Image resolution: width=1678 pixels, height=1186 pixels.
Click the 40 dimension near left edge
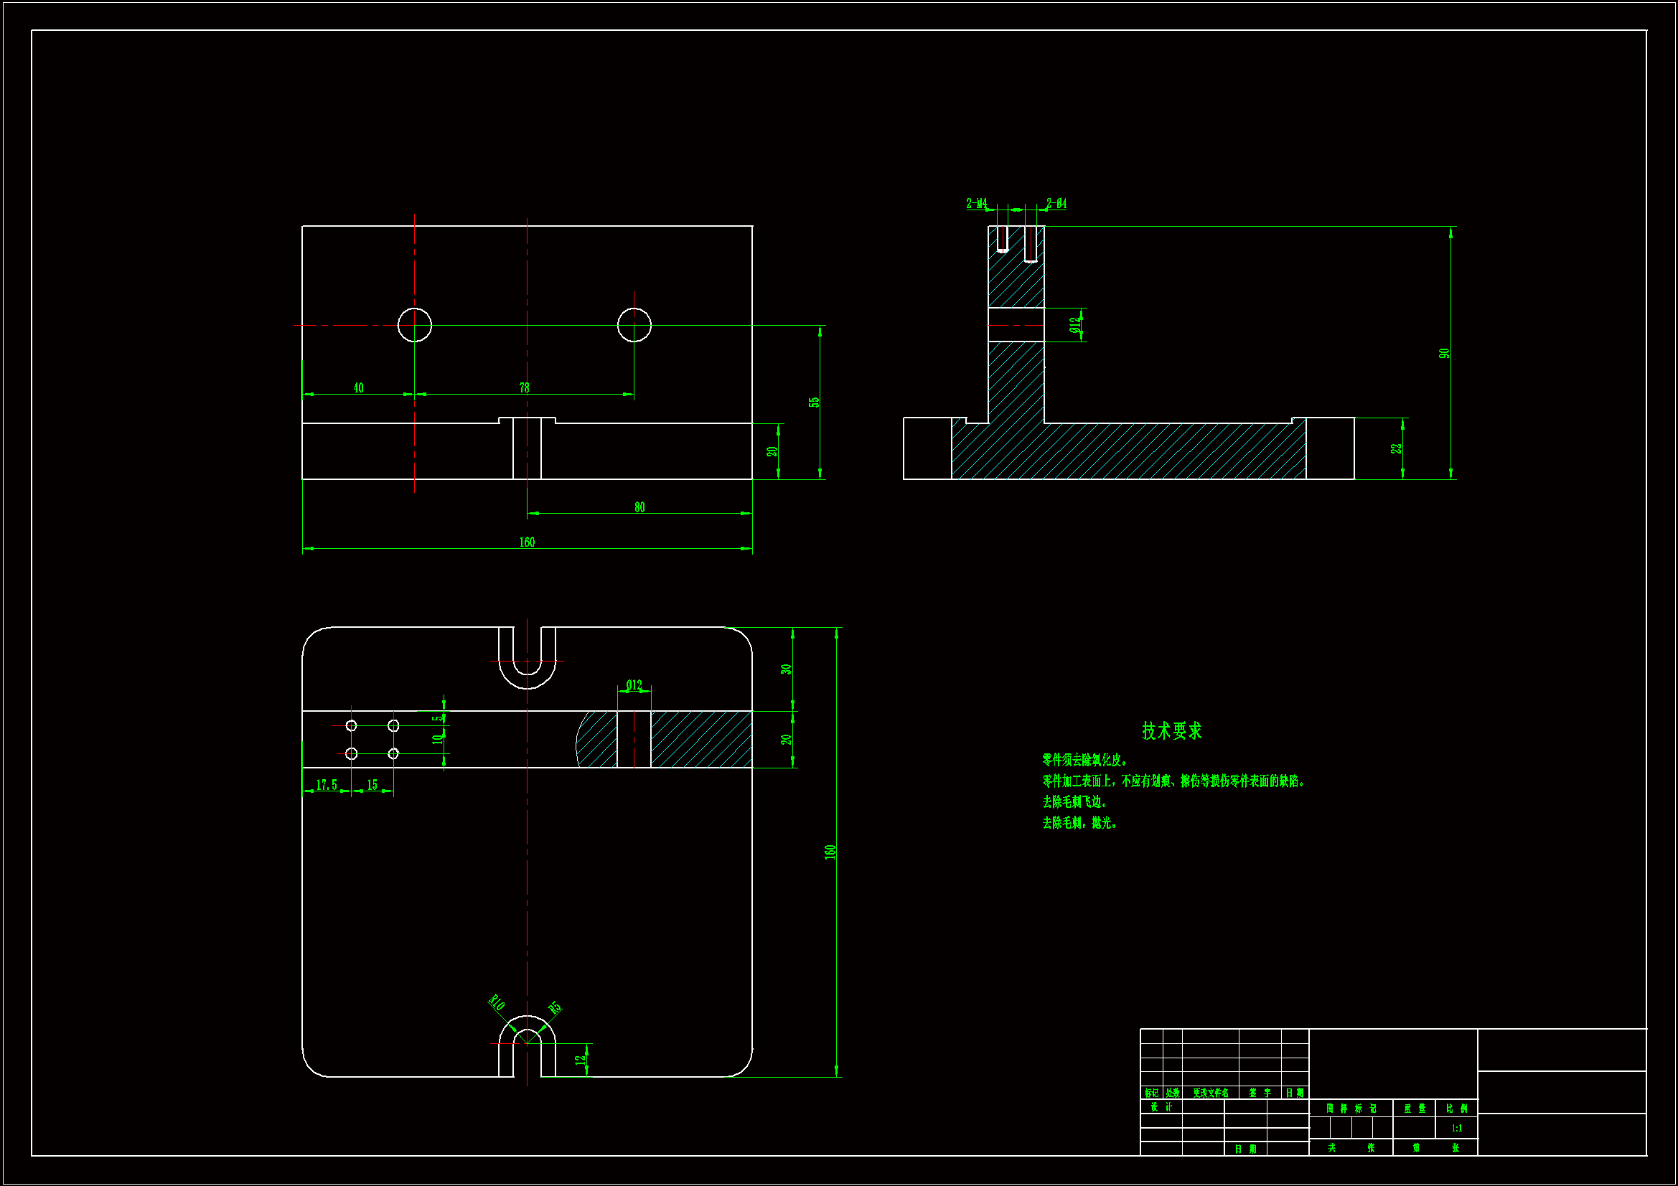358,388
